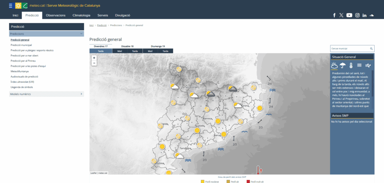Open the X (Twitter) profile
This screenshot has height=183, width=384.
tap(341, 15)
